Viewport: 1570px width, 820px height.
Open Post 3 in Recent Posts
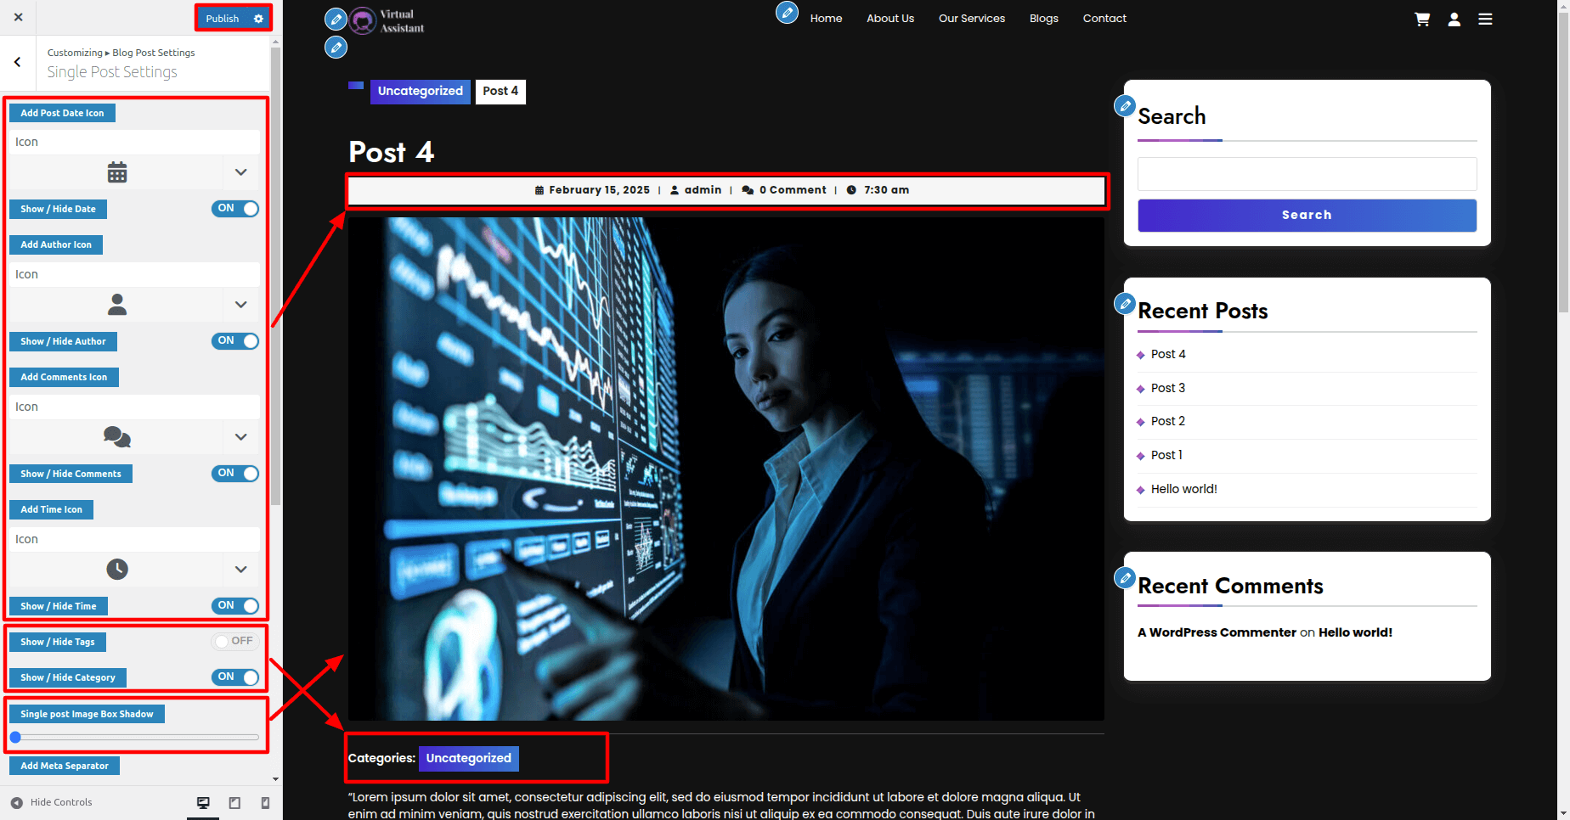pos(1167,388)
